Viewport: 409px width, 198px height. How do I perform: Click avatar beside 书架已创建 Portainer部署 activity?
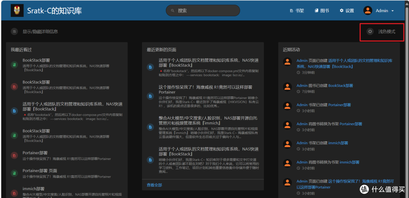click(287, 106)
